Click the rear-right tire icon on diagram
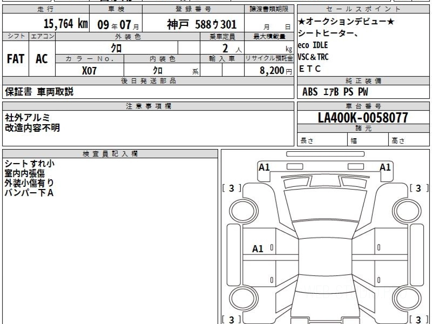 (405, 299)
